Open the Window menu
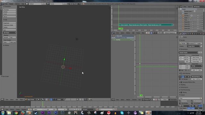Viewport: 205px width, 115px height. 17,4
